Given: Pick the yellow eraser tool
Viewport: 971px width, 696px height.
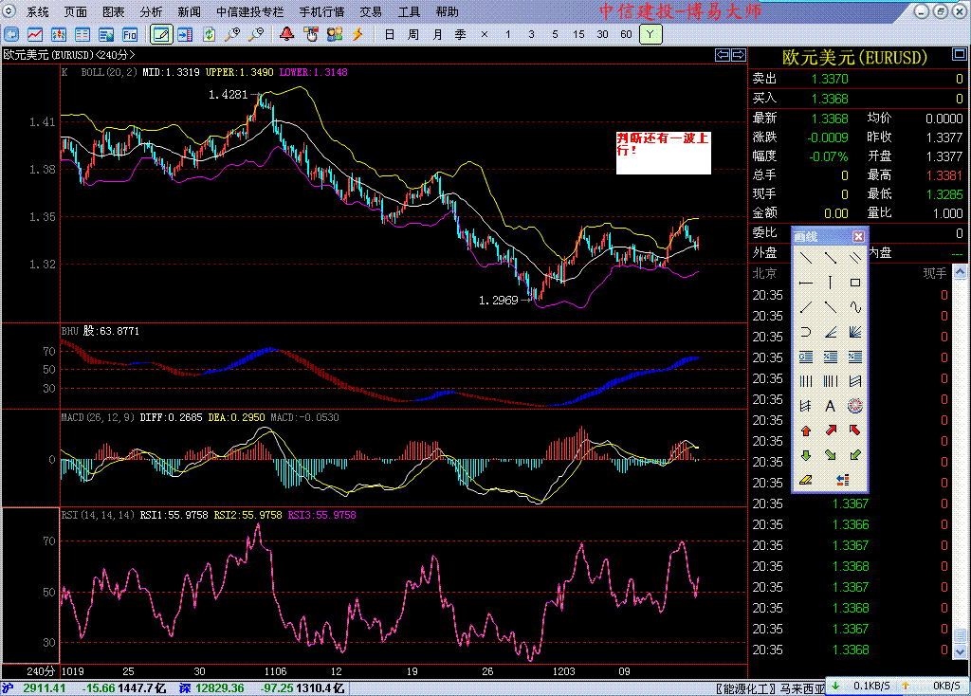Looking at the screenshot, I should click(805, 480).
